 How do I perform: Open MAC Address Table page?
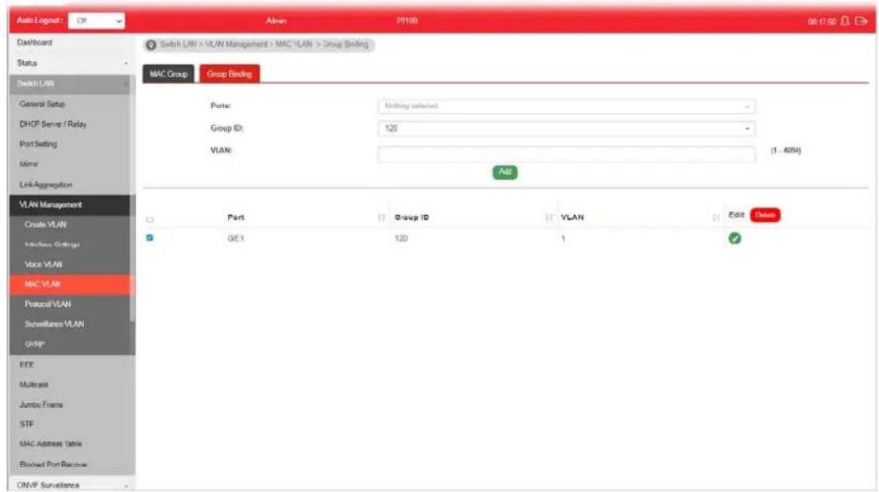click(x=51, y=444)
